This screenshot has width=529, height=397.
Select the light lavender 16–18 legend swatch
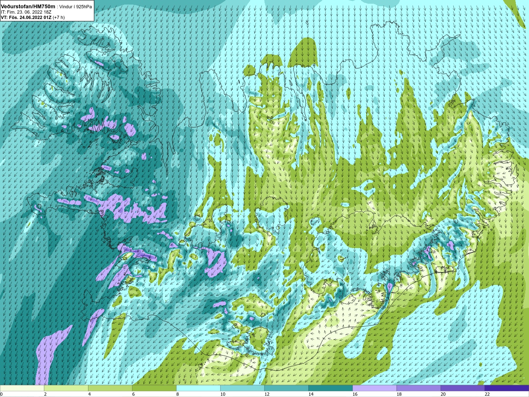coord(374,388)
